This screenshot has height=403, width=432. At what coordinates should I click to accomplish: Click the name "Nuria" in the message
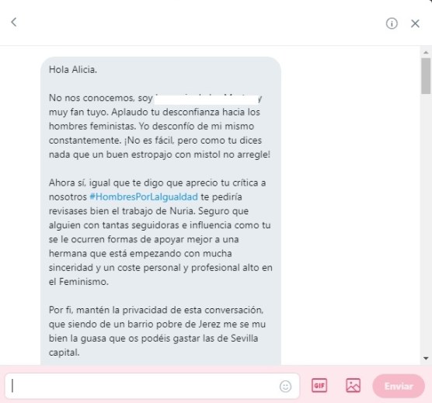(x=181, y=211)
